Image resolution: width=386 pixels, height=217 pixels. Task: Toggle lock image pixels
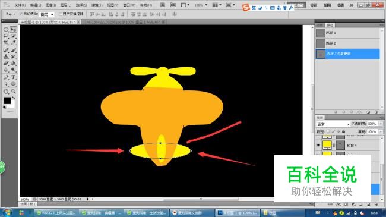coord(333,131)
